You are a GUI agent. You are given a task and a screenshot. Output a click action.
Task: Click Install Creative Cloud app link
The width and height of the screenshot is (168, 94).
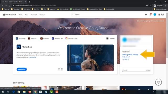pos(130,55)
